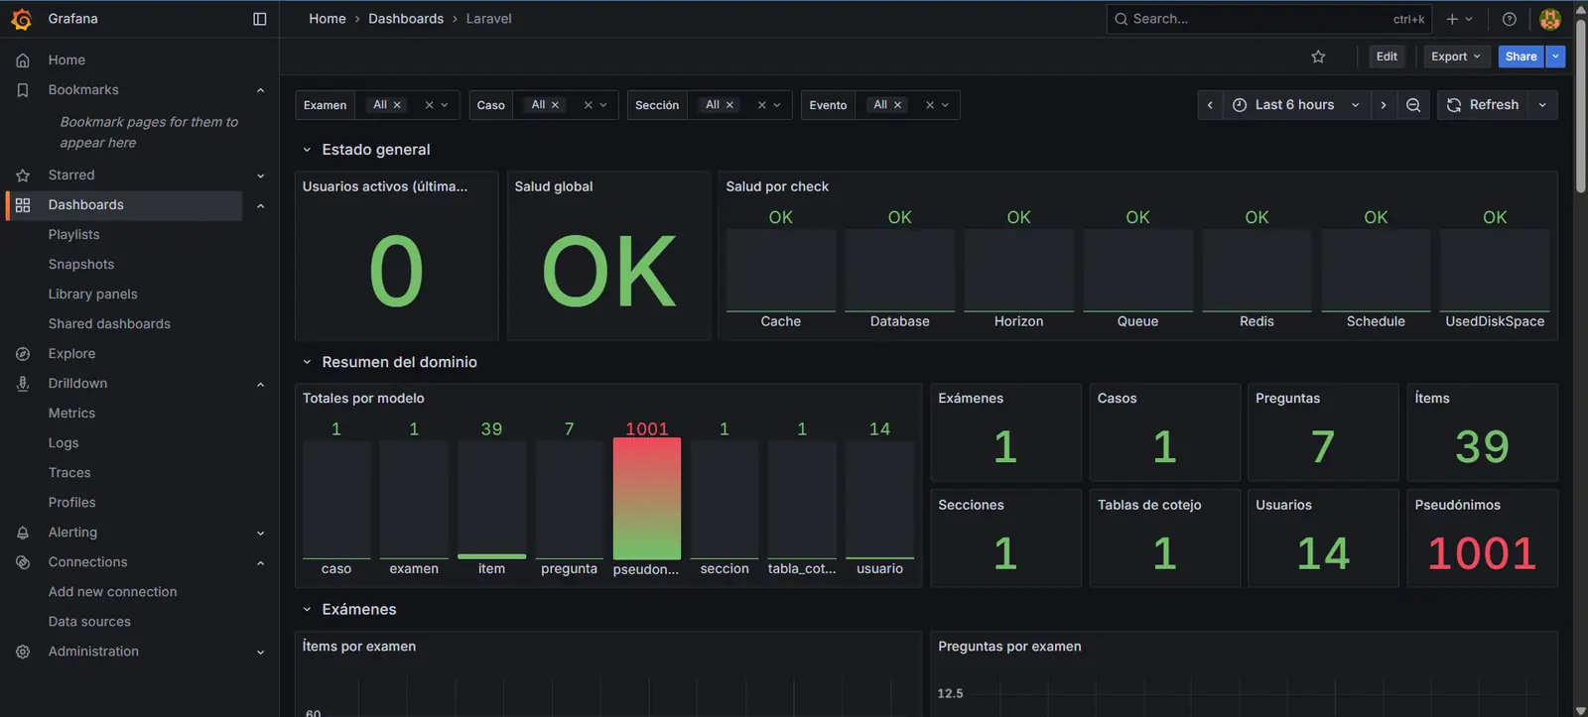Open Shared dashboards in the sidebar

(109, 324)
